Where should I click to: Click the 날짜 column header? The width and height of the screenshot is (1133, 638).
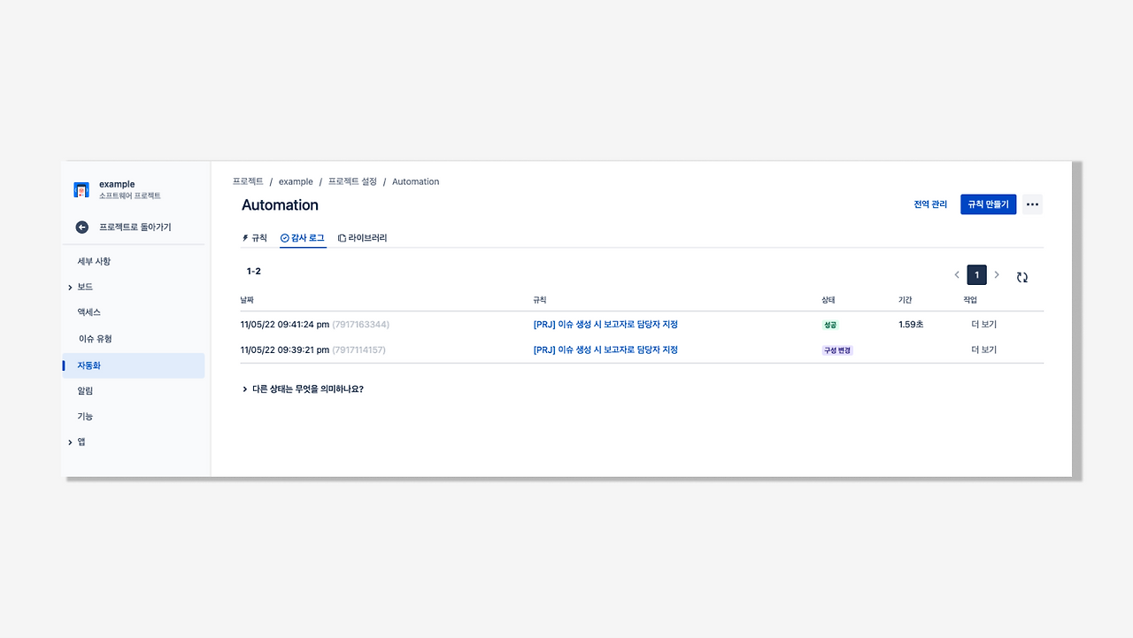247,301
